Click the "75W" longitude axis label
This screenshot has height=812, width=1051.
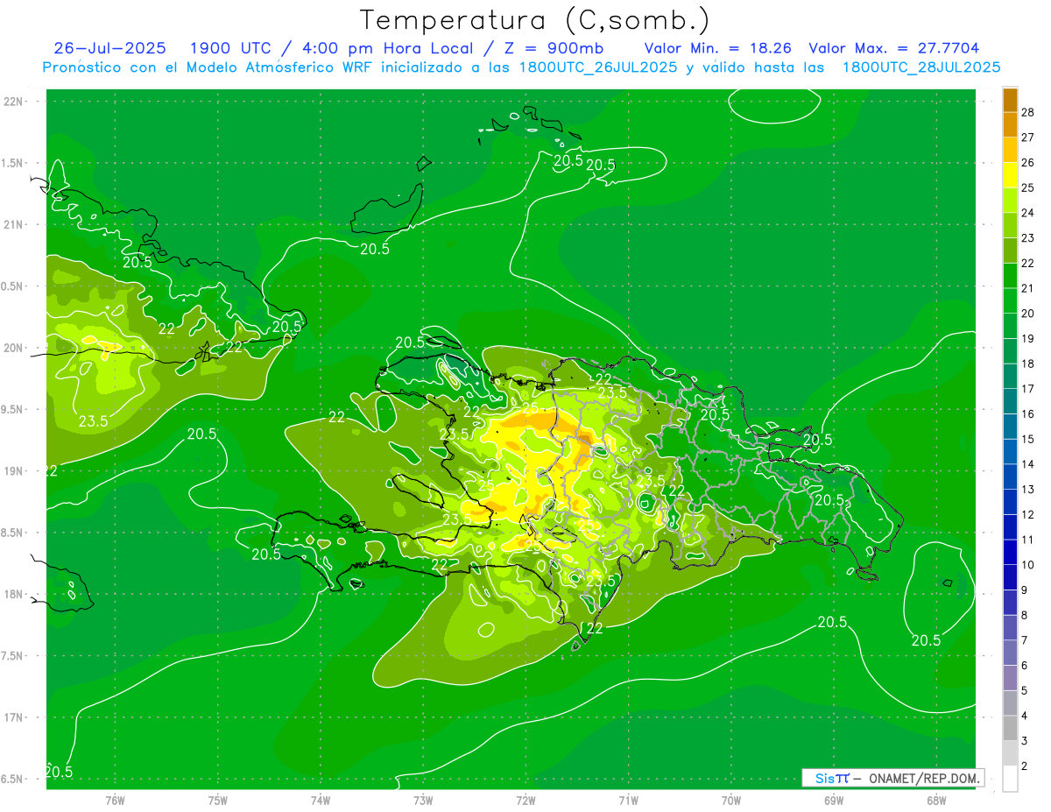217,801
